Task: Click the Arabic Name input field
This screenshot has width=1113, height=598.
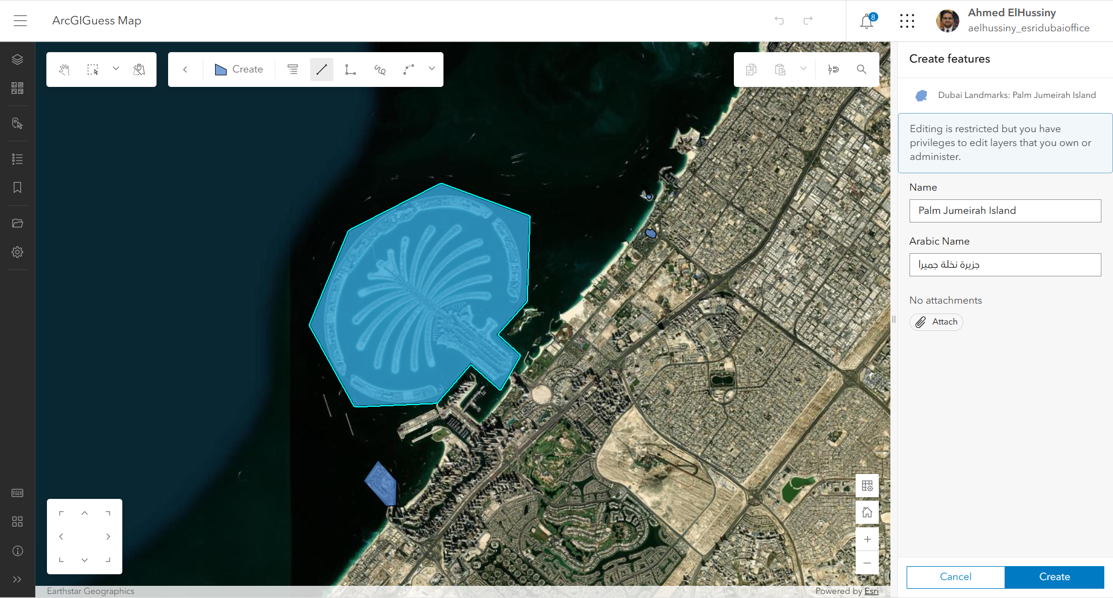Action: 1005,265
